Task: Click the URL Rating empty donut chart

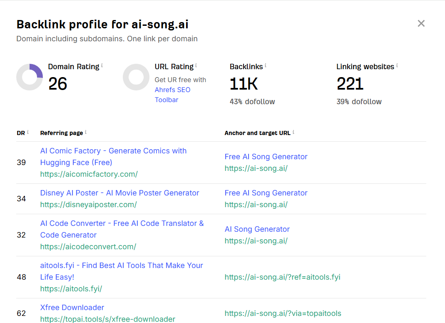Action: click(136, 77)
